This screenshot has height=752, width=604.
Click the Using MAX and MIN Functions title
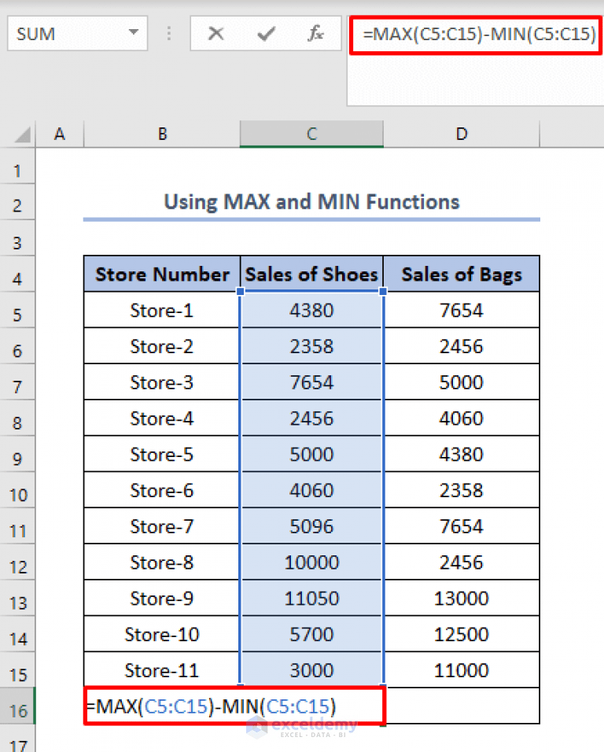pos(311,202)
